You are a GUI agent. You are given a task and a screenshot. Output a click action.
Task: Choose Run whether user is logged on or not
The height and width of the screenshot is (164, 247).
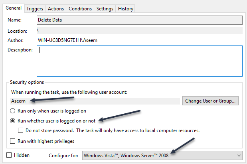coord(13,121)
